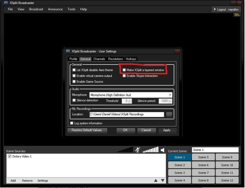Select Dxtory Video 1 source row

point(86,156)
